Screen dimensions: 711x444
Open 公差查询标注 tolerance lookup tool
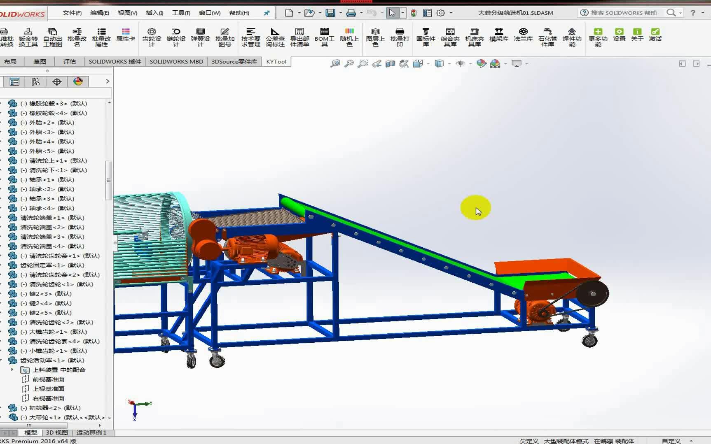(x=275, y=37)
